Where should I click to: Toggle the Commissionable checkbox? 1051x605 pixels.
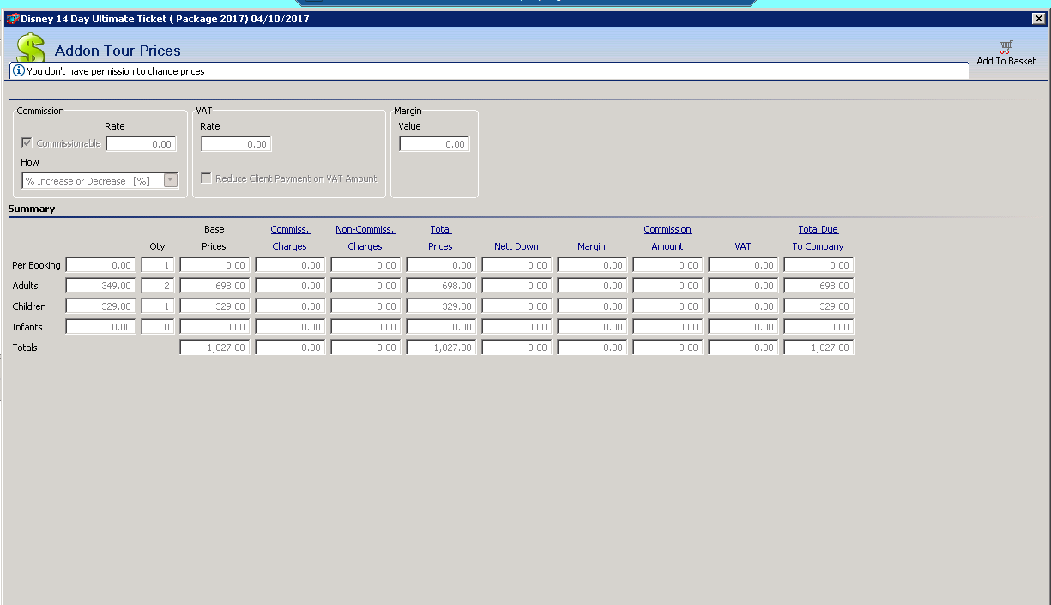tap(27, 143)
